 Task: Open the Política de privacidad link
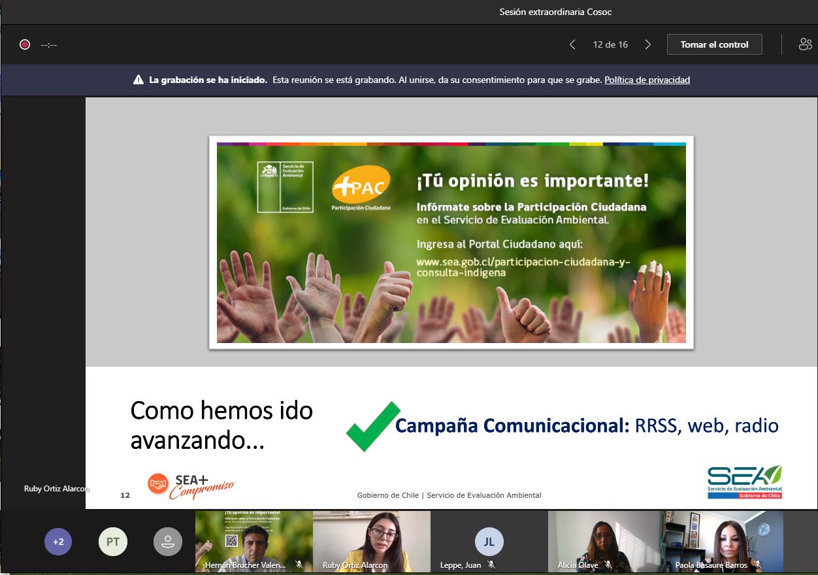point(647,80)
